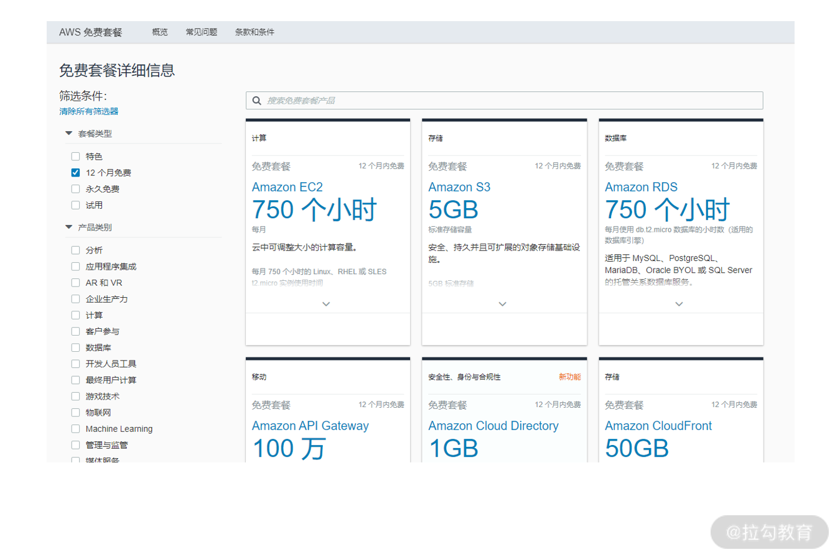Click the 100 万 value on API Gateway card
Image resolution: width=840 pixels, height=560 pixels.
point(289,449)
